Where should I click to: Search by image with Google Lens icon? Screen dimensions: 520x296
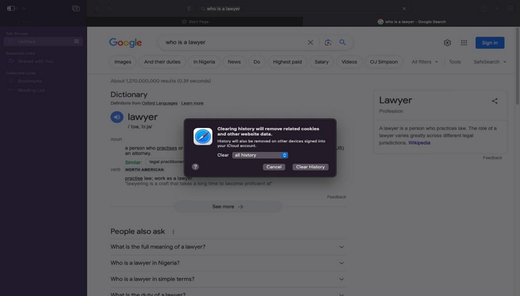tap(328, 42)
